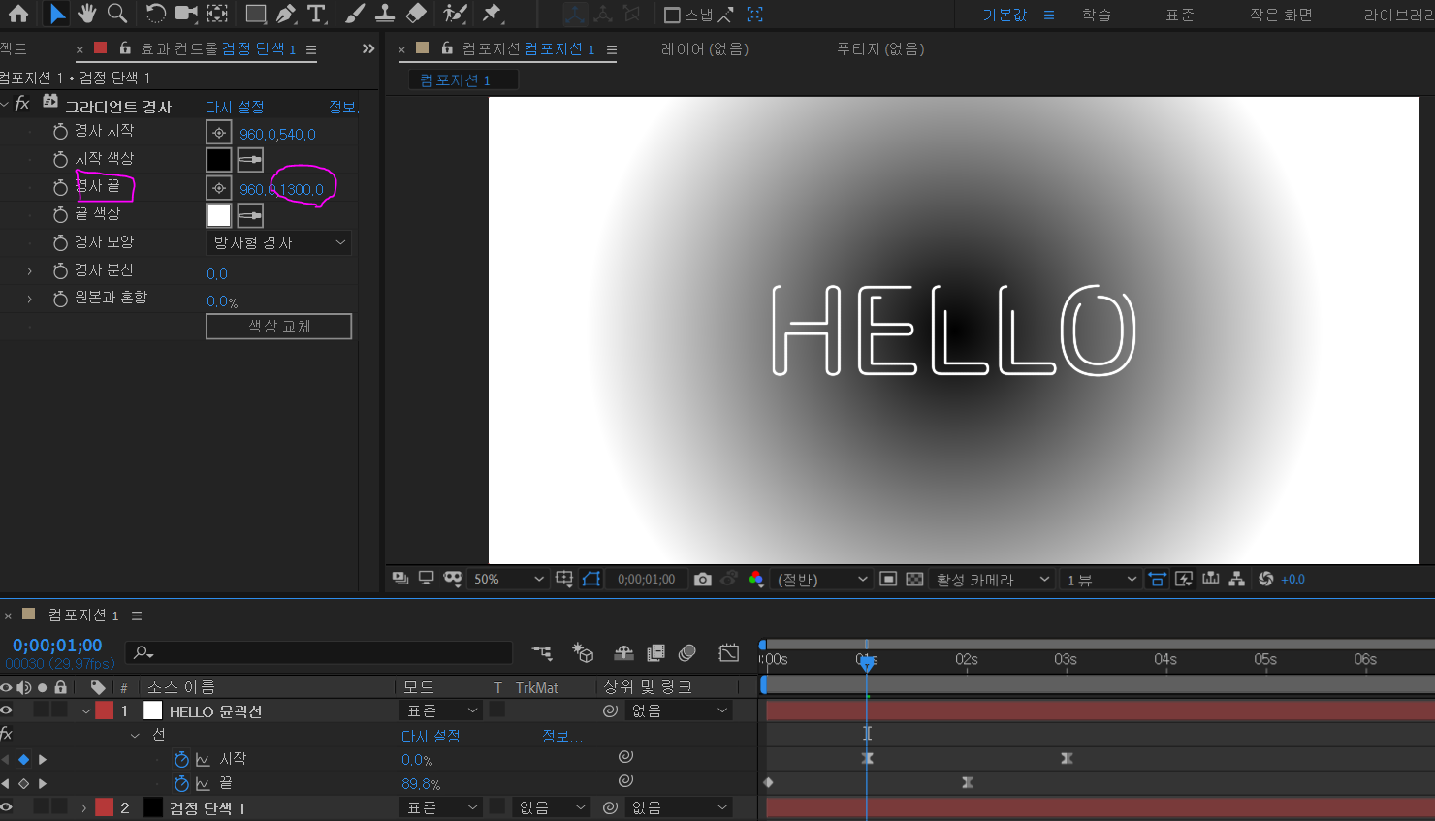Select the Eraser tool
This screenshot has height=821, width=1435.
tap(416, 14)
